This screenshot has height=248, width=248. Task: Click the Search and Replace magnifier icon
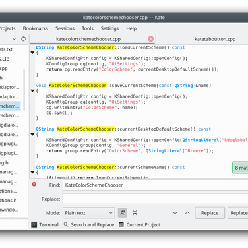click(66, 224)
